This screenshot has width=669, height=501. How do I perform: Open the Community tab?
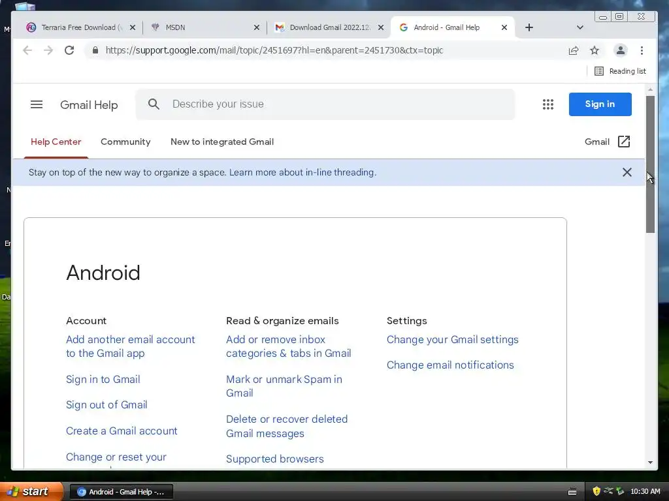[x=125, y=142]
